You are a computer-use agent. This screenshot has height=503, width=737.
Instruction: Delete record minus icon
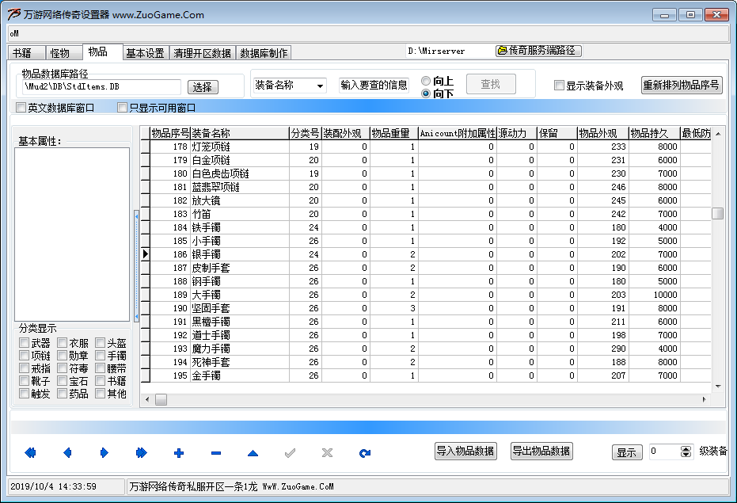pyautogui.click(x=216, y=453)
